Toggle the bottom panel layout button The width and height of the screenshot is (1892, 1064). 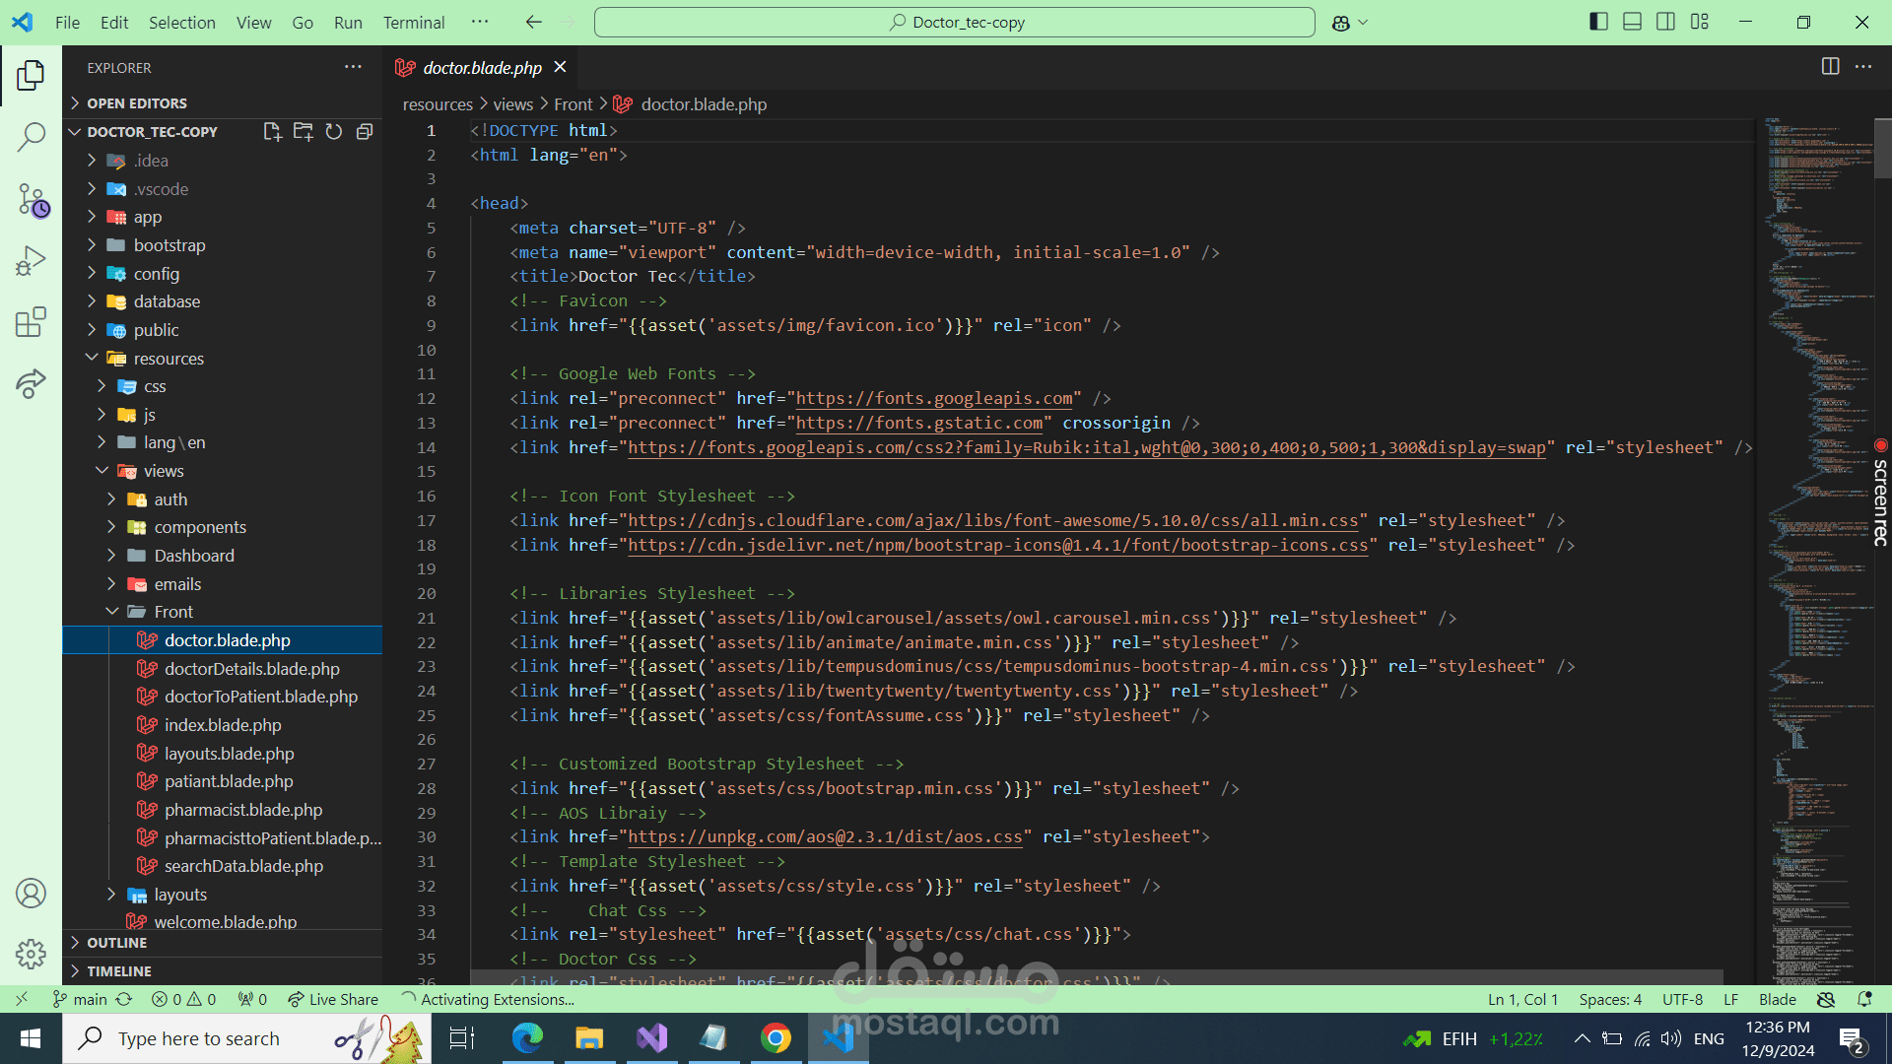click(x=1632, y=22)
